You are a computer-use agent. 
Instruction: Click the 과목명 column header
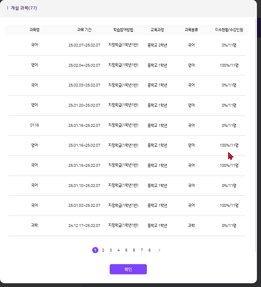point(35,30)
